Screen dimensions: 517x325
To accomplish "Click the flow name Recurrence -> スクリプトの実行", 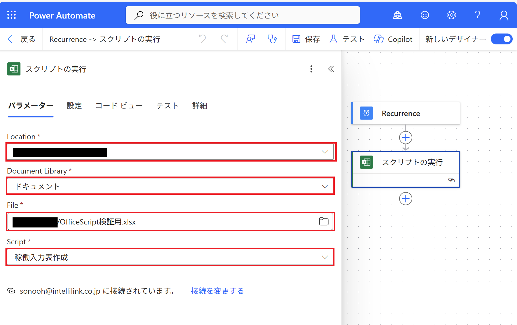I will tap(105, 39).
